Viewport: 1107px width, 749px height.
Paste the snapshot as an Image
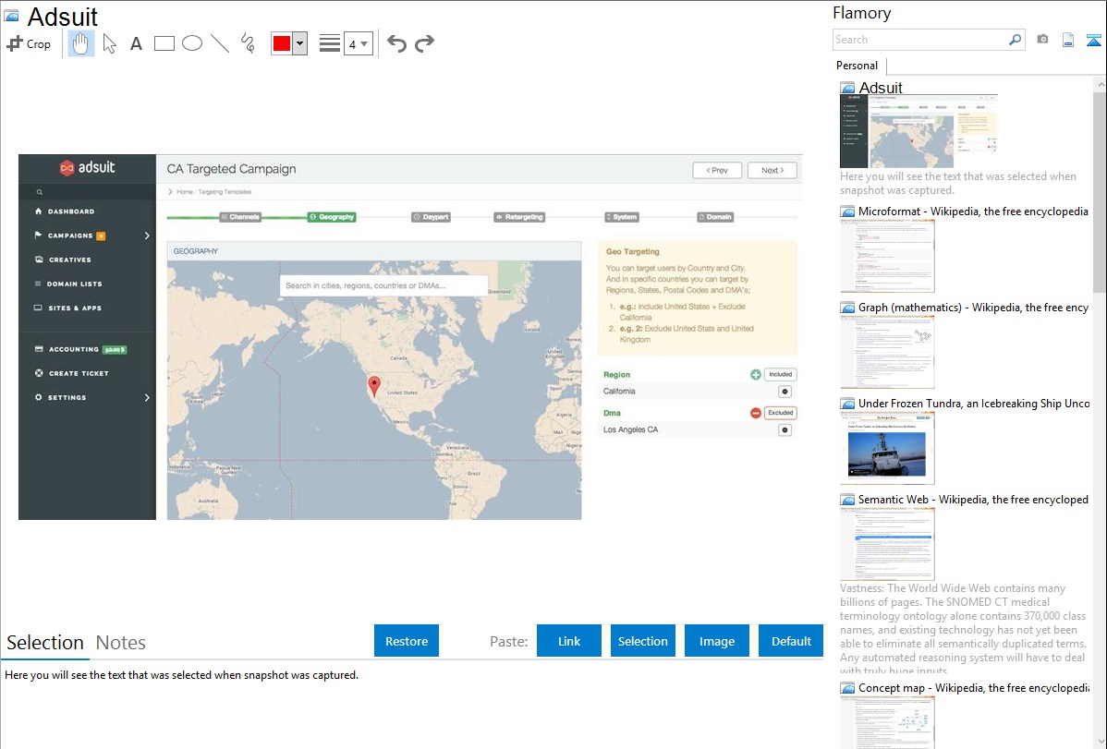point(716,641)
